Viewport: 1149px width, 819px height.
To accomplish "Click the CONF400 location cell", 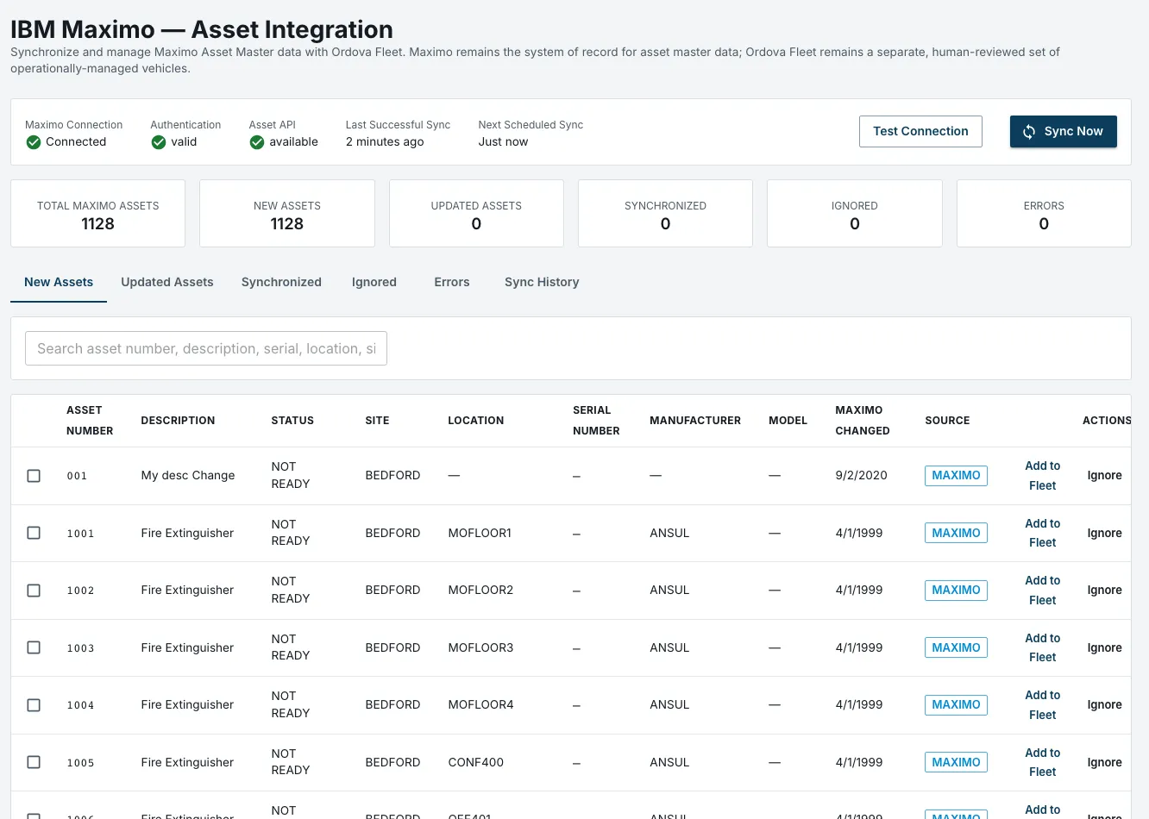I will (x=476, y=762).
